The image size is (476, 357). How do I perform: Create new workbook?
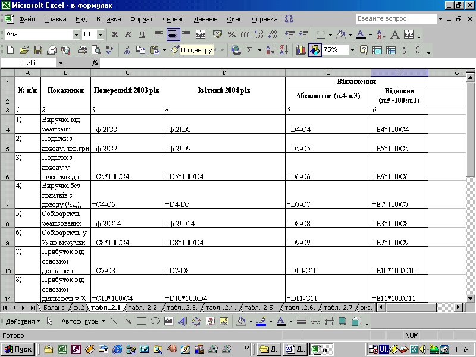[10, 50]
